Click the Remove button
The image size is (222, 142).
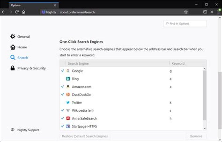pyautogui.click(x=196, y=136)
